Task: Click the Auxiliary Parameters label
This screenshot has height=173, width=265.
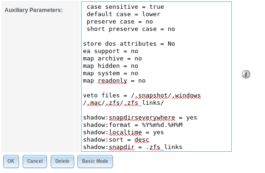Action: [x=34, y=10]
